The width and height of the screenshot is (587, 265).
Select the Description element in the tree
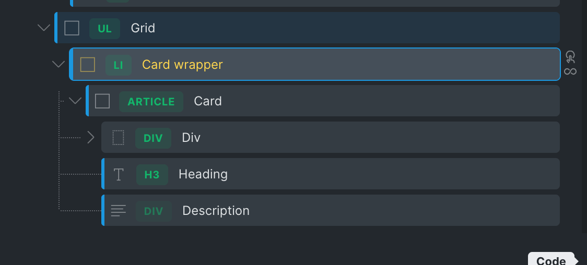216,211
